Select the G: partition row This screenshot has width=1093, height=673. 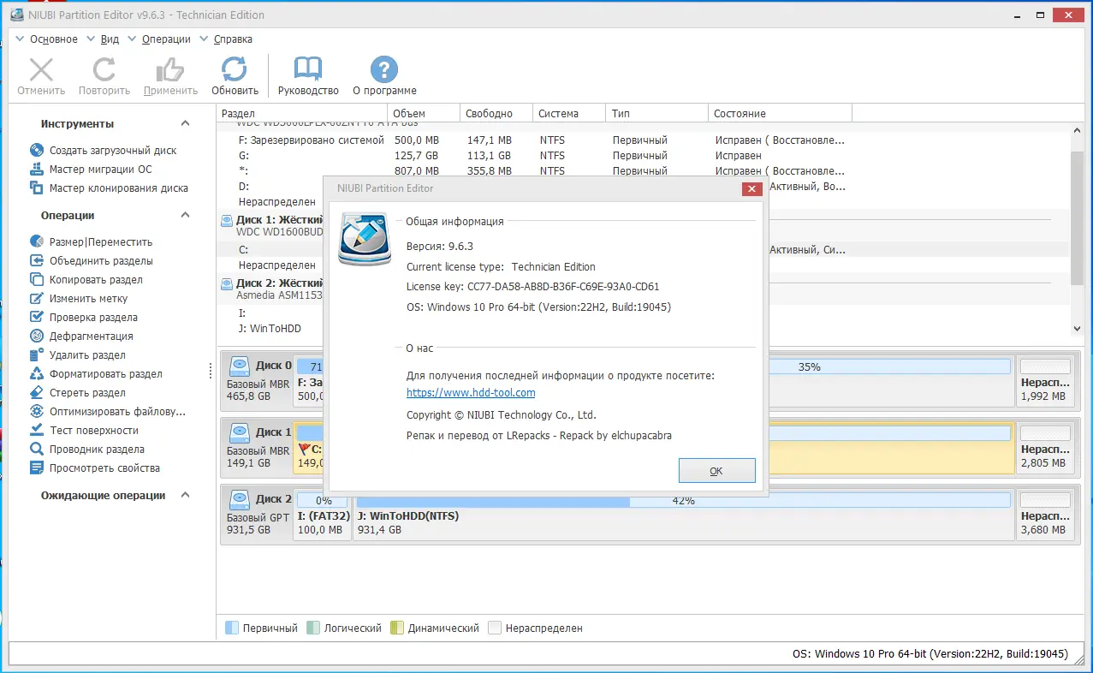[x=643, y=155]
